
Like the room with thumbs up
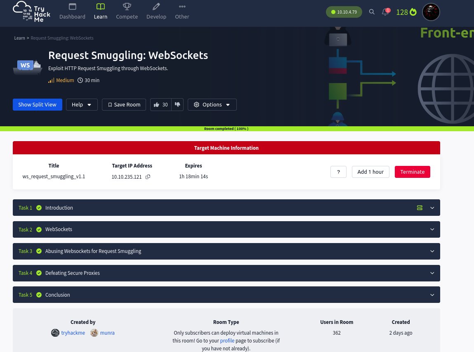160,105
